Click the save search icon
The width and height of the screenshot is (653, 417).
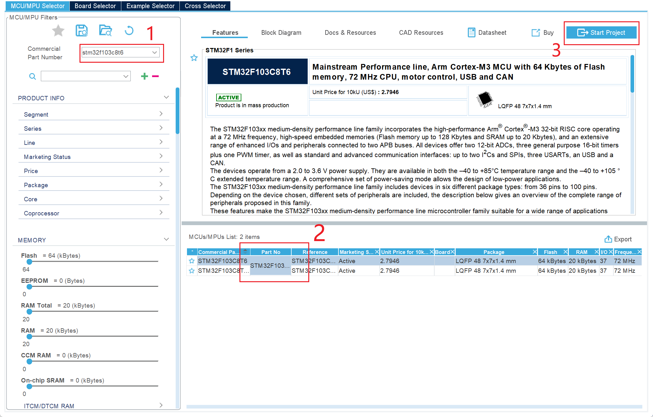point(82,31)
